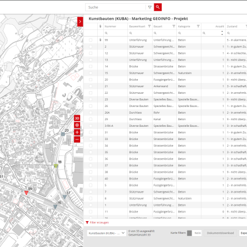The width and height of the screenshot is (247, 247).
Task: Select red map marker labeled 99
Action: tap(26, 193)
